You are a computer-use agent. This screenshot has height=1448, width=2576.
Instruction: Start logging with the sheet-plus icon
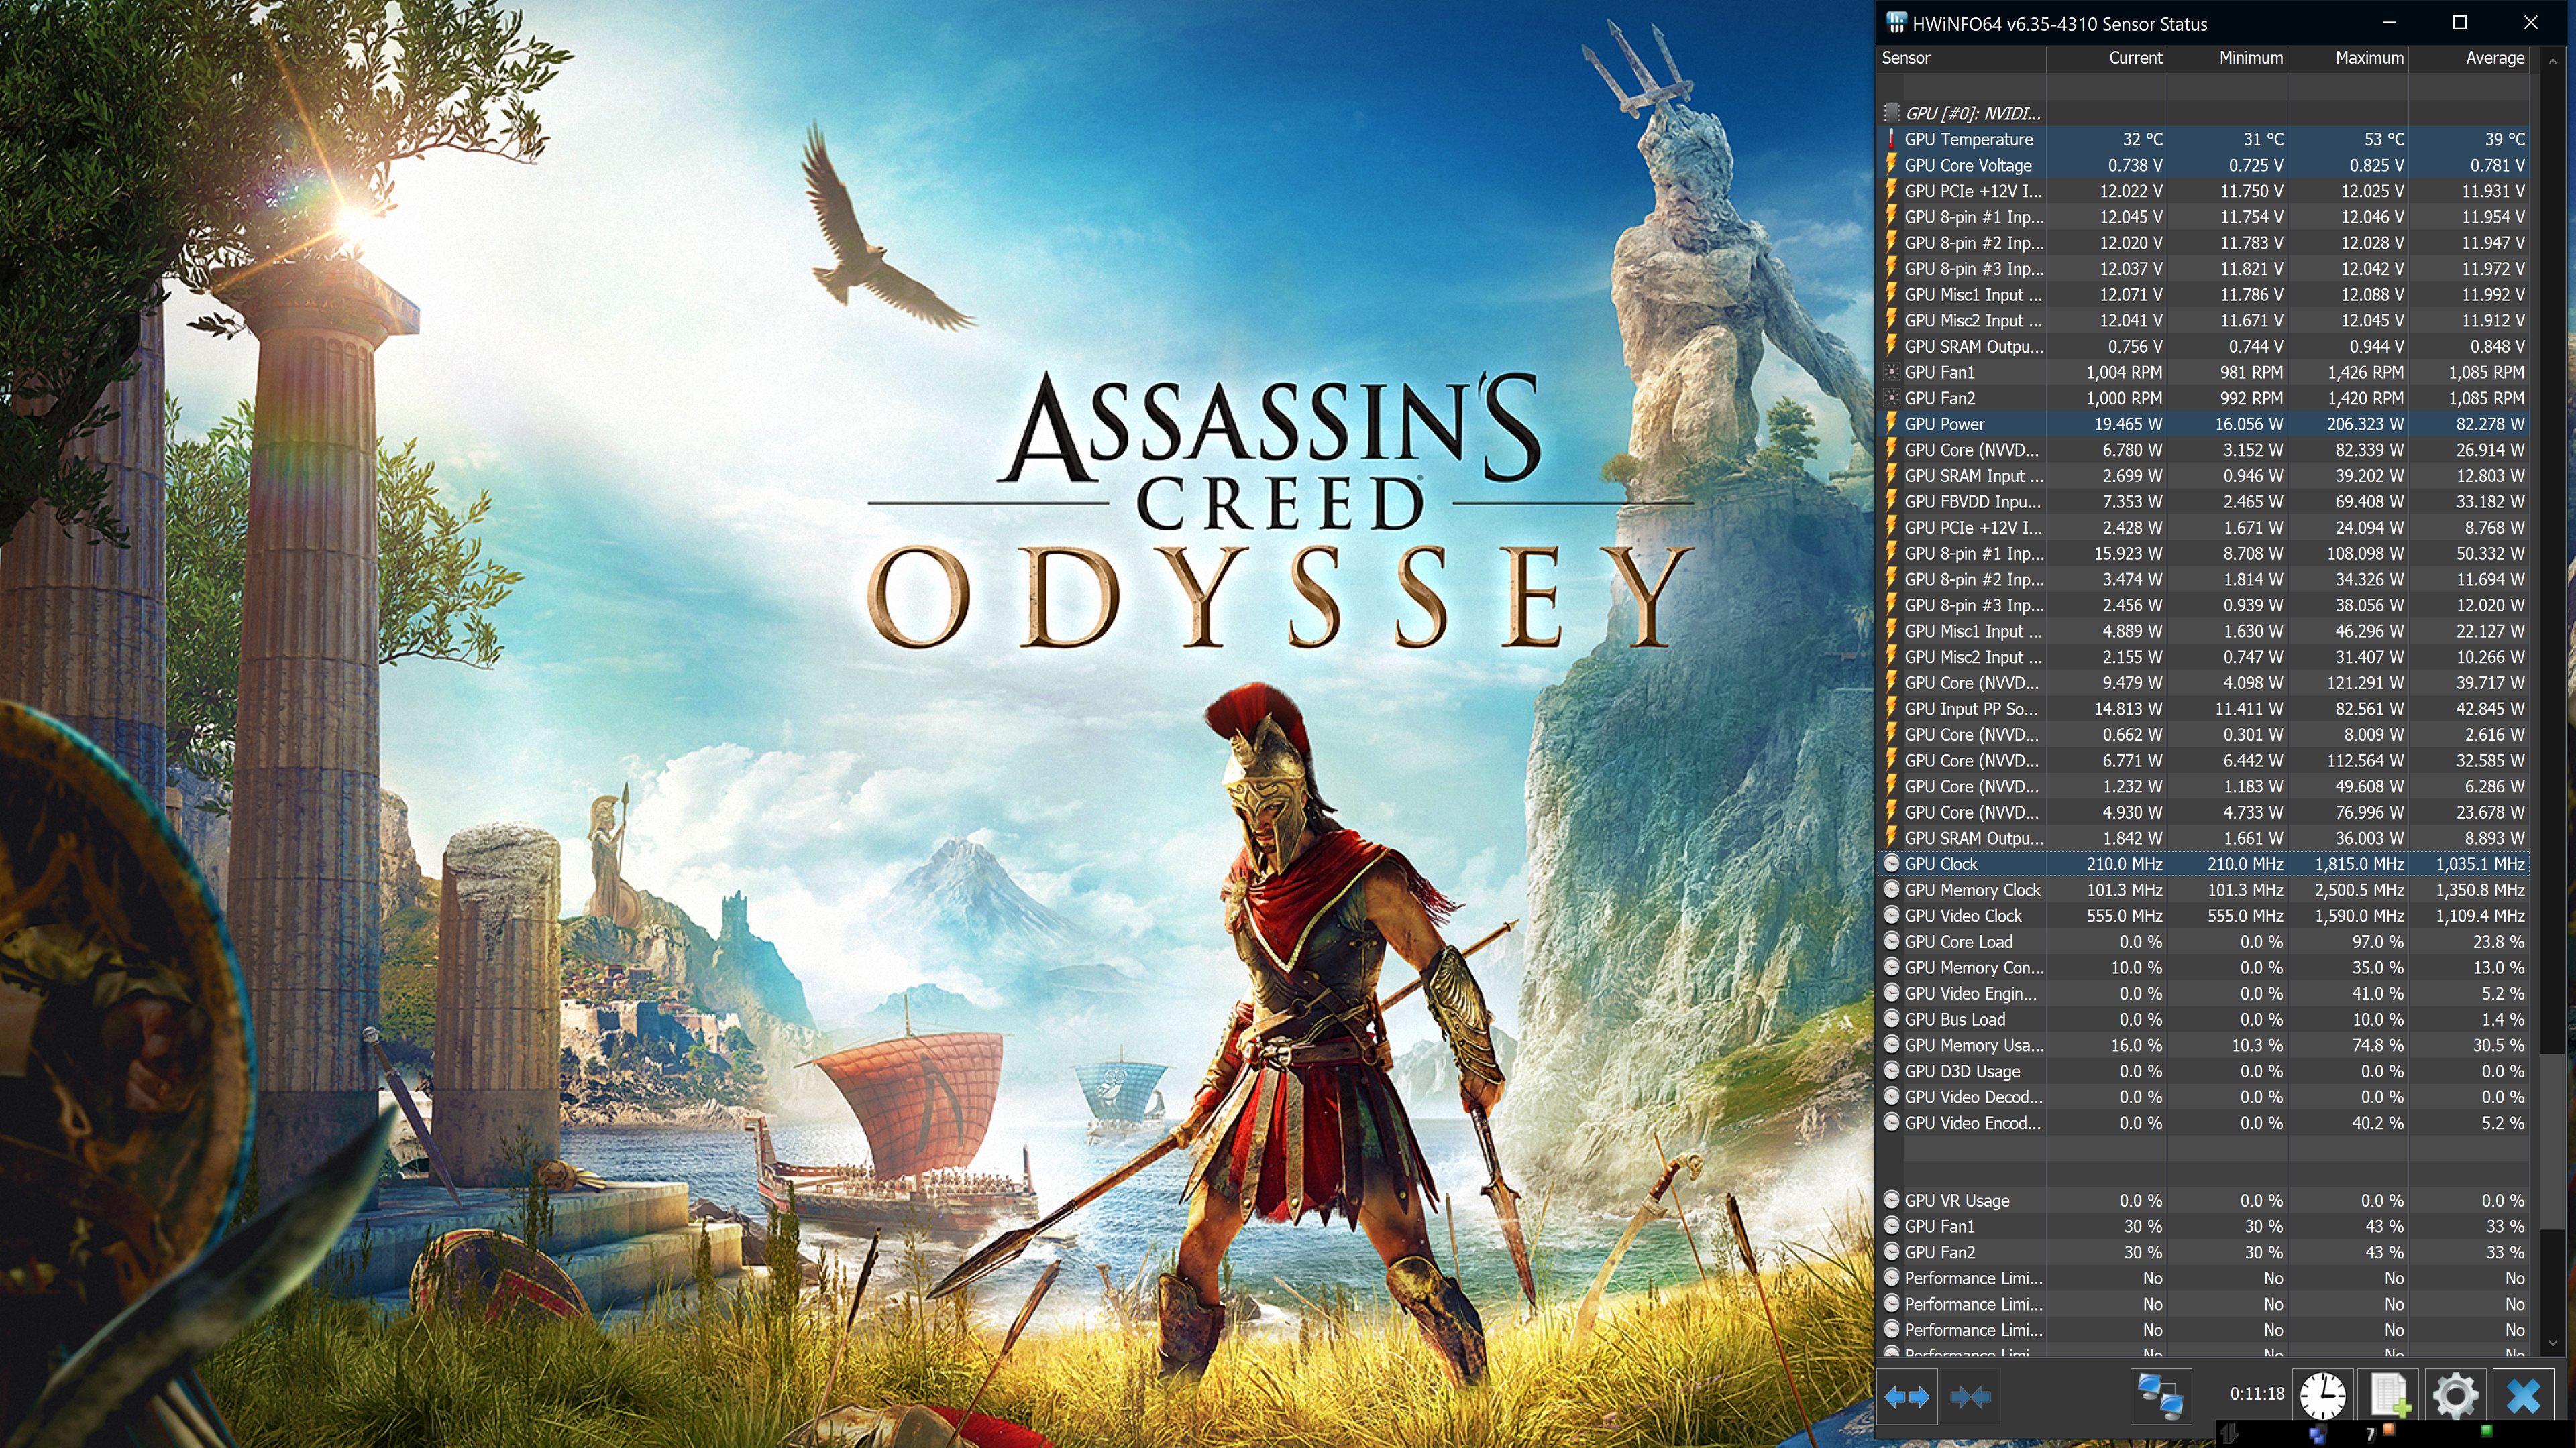(2389, 1396)
